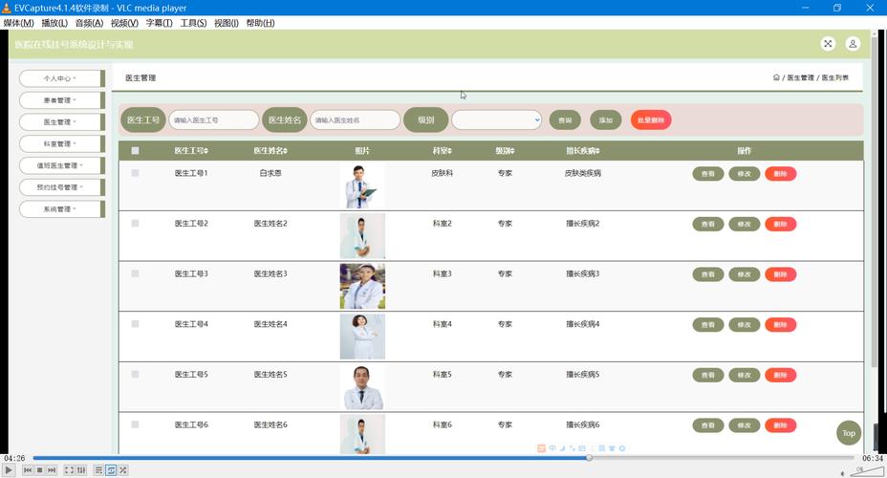This screenshot has width=887, height=478.
Task: Sort by 级别 column header
Action: tap(505, 151)
